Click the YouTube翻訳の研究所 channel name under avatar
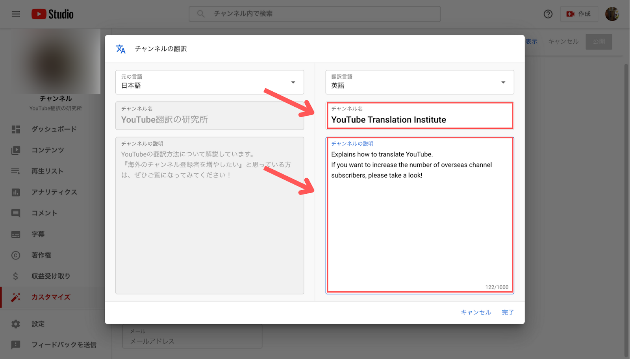The image size is (630, 359). pyautogui.click(x=56, y=108)
